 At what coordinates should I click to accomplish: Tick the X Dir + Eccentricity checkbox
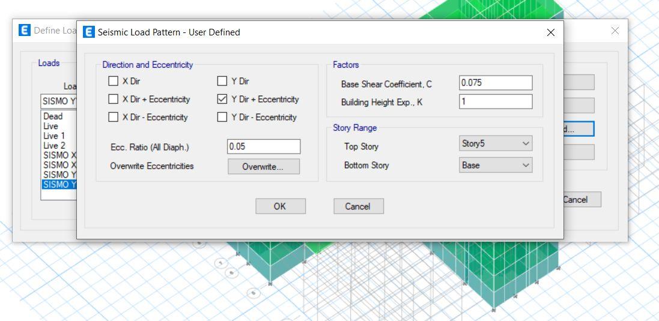click(113, 99)
